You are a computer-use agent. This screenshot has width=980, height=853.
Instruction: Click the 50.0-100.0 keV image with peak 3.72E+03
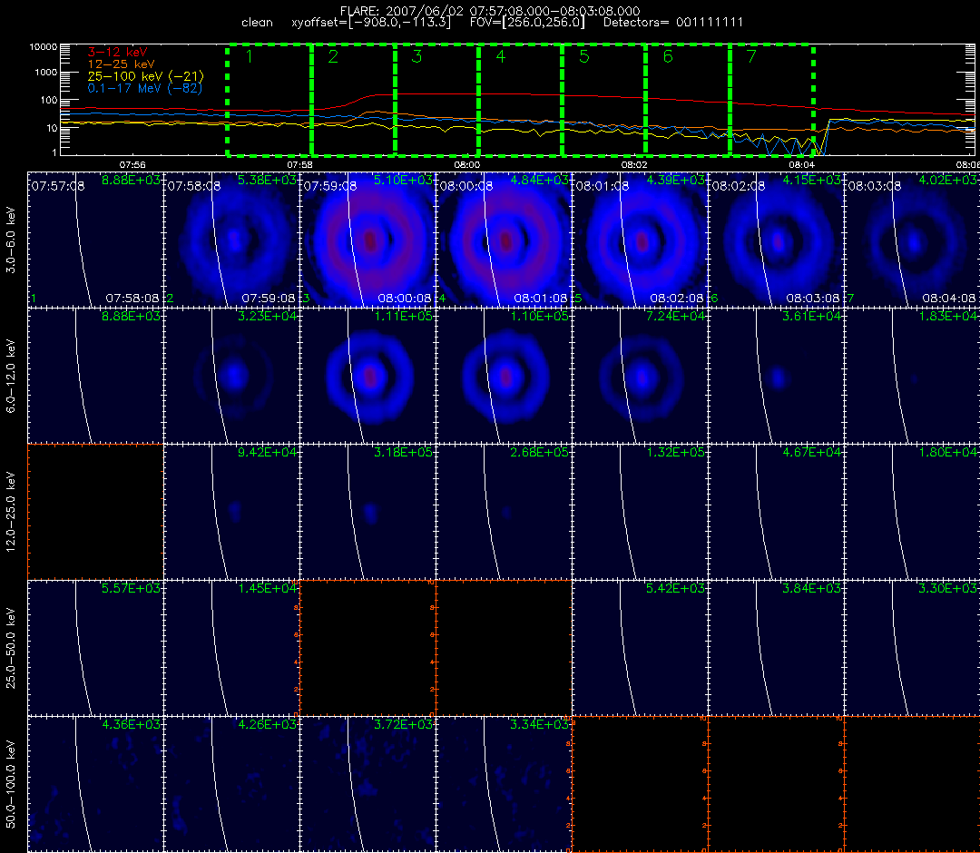coord(368,784)
